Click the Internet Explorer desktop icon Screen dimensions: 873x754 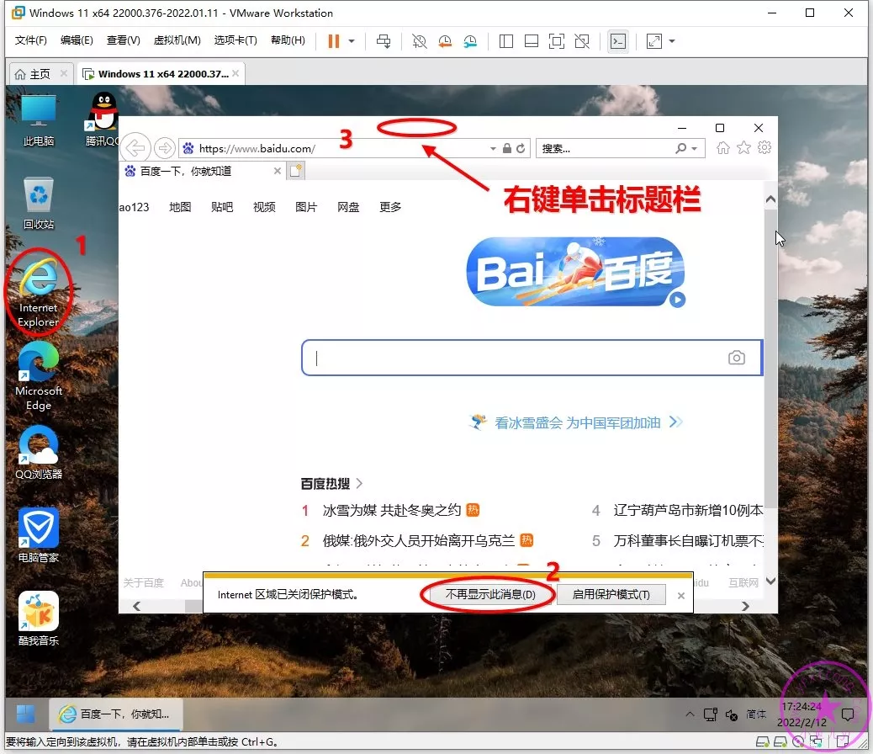click(x=39, y=290)
